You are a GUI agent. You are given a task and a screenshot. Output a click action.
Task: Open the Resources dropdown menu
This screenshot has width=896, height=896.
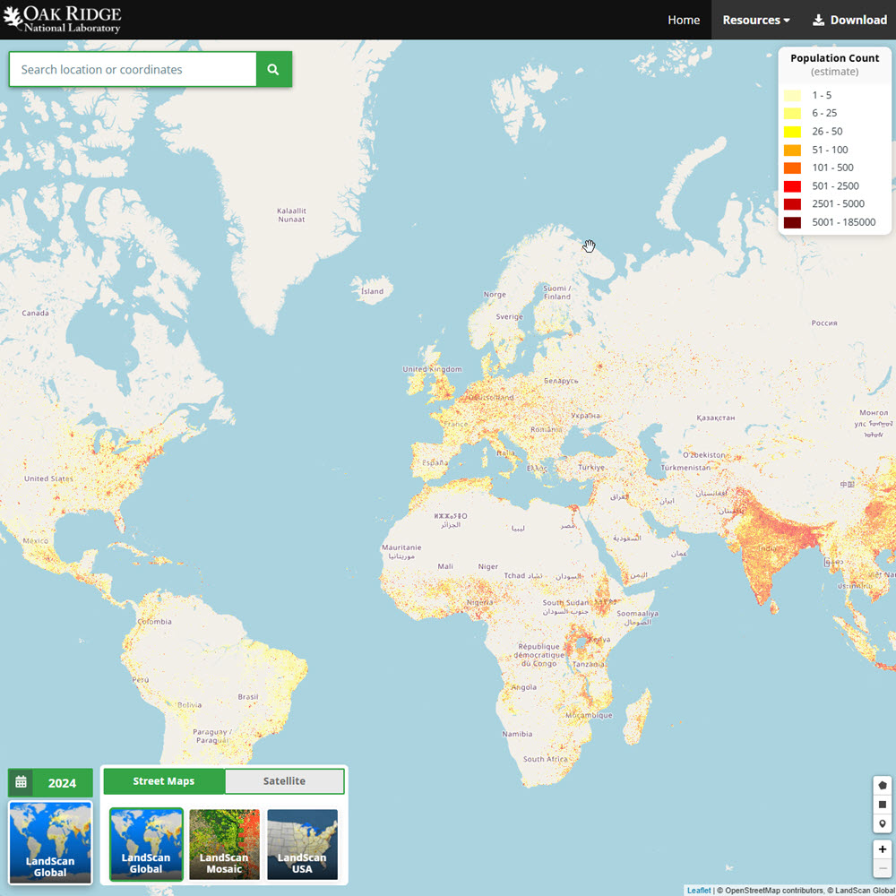(x=756, y=20)
